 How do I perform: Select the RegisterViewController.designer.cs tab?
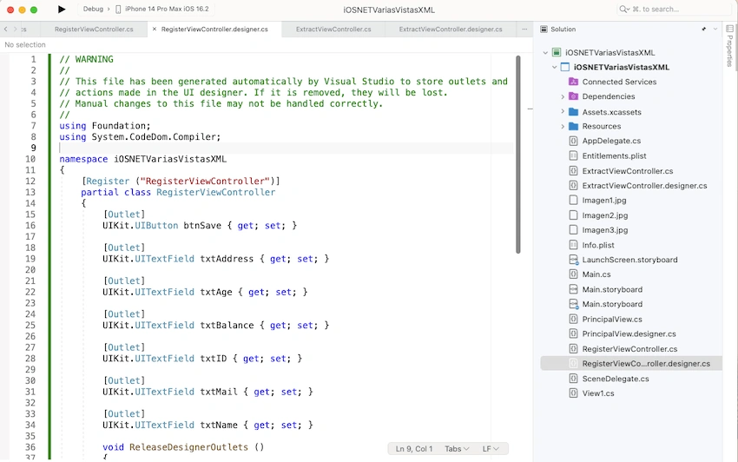[214, 30]
